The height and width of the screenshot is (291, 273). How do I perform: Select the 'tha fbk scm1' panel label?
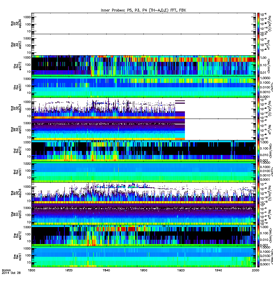tap(17, 87)
